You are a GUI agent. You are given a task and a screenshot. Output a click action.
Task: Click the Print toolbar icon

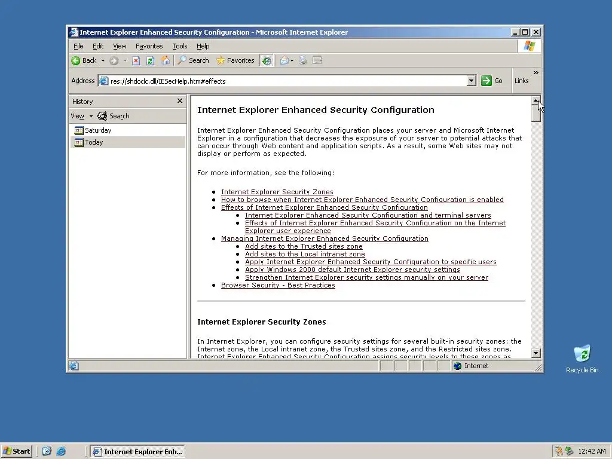tap(303, 60)
